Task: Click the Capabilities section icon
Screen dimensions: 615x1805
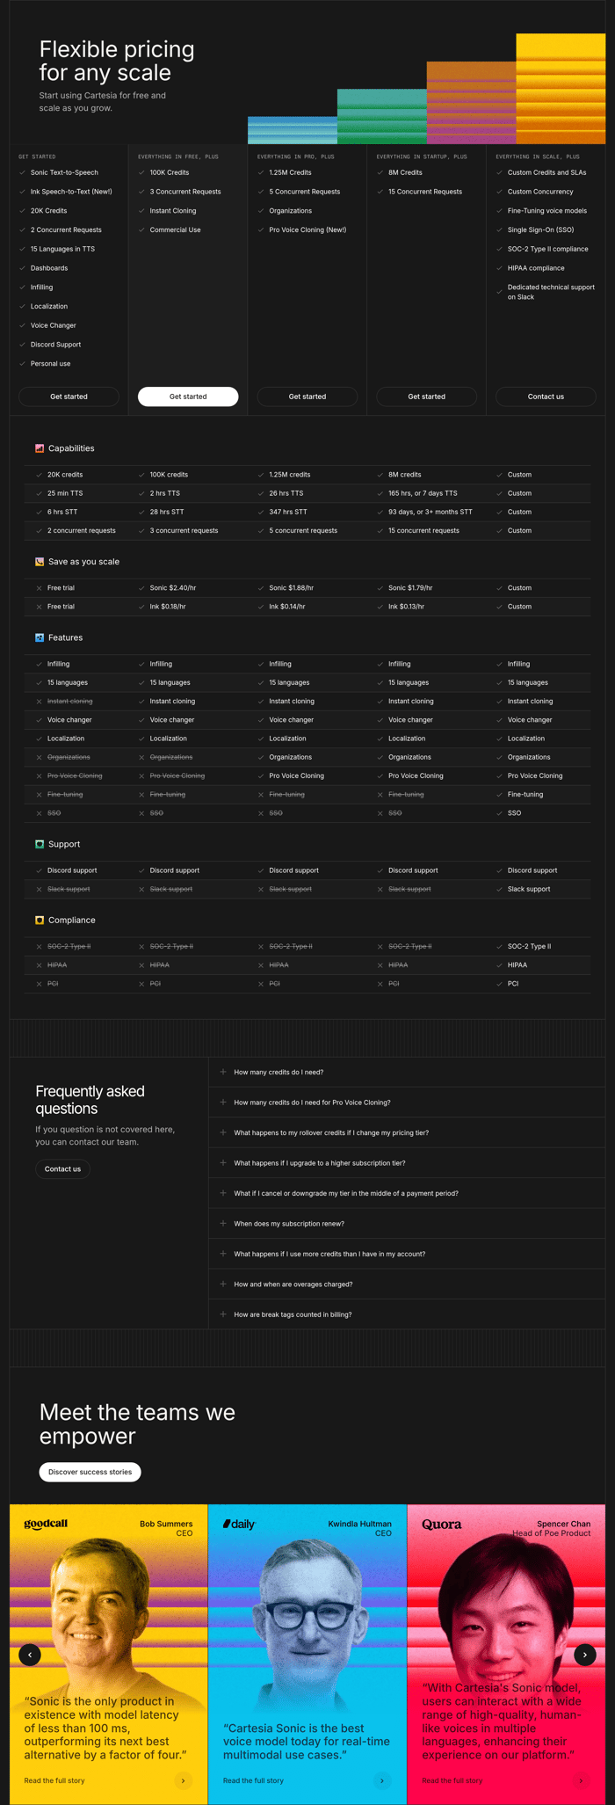Action: 40,448
